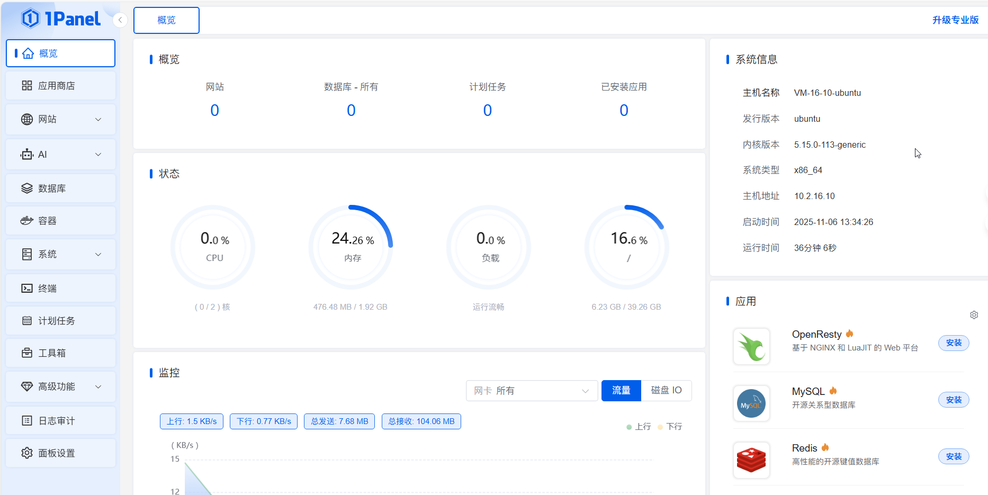Screen dimensions: 988x495
Task: Click the CPU usage gauge
Action: pos(213,247)
